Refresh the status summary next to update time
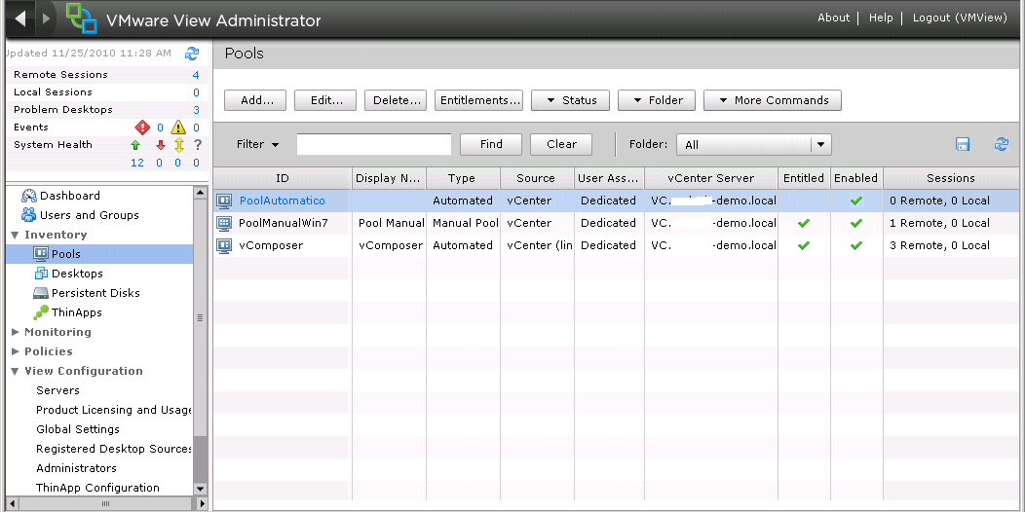This screenshot has height=512, width=1025. coord(192,54)
